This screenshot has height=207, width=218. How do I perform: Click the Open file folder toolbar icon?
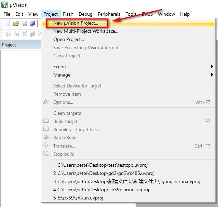[x=16, y=24]
